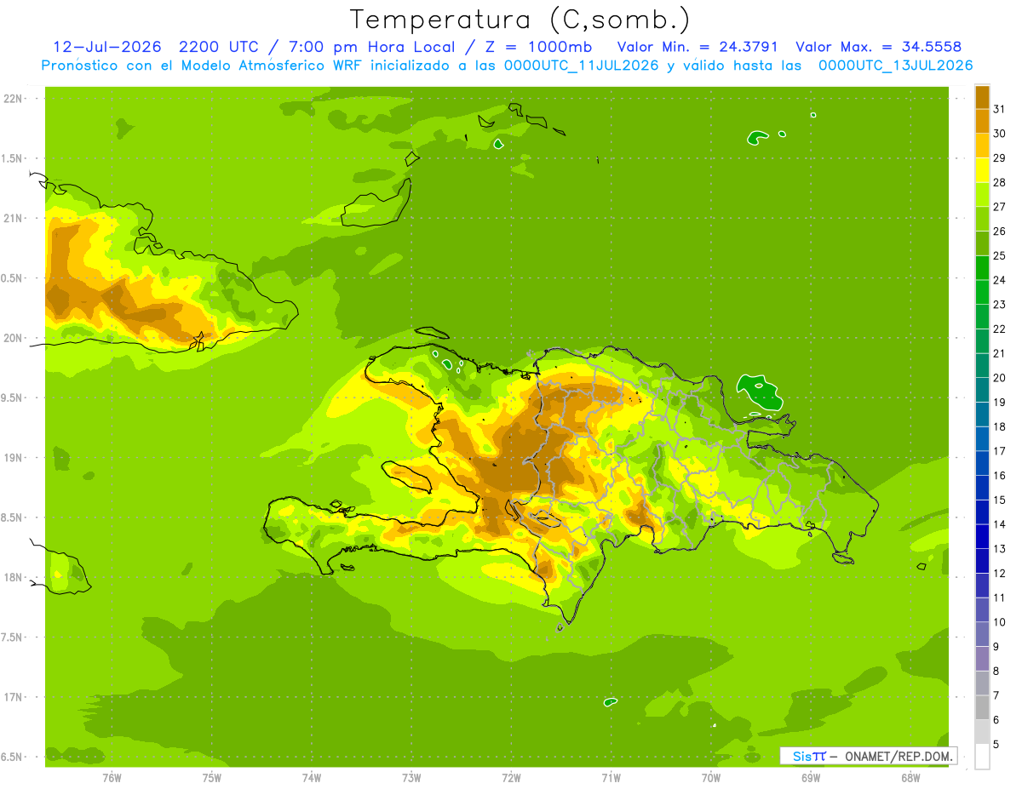Click the '75W' longitude axis label
This screenshot has height=789, width=1022.
(212, 778)
